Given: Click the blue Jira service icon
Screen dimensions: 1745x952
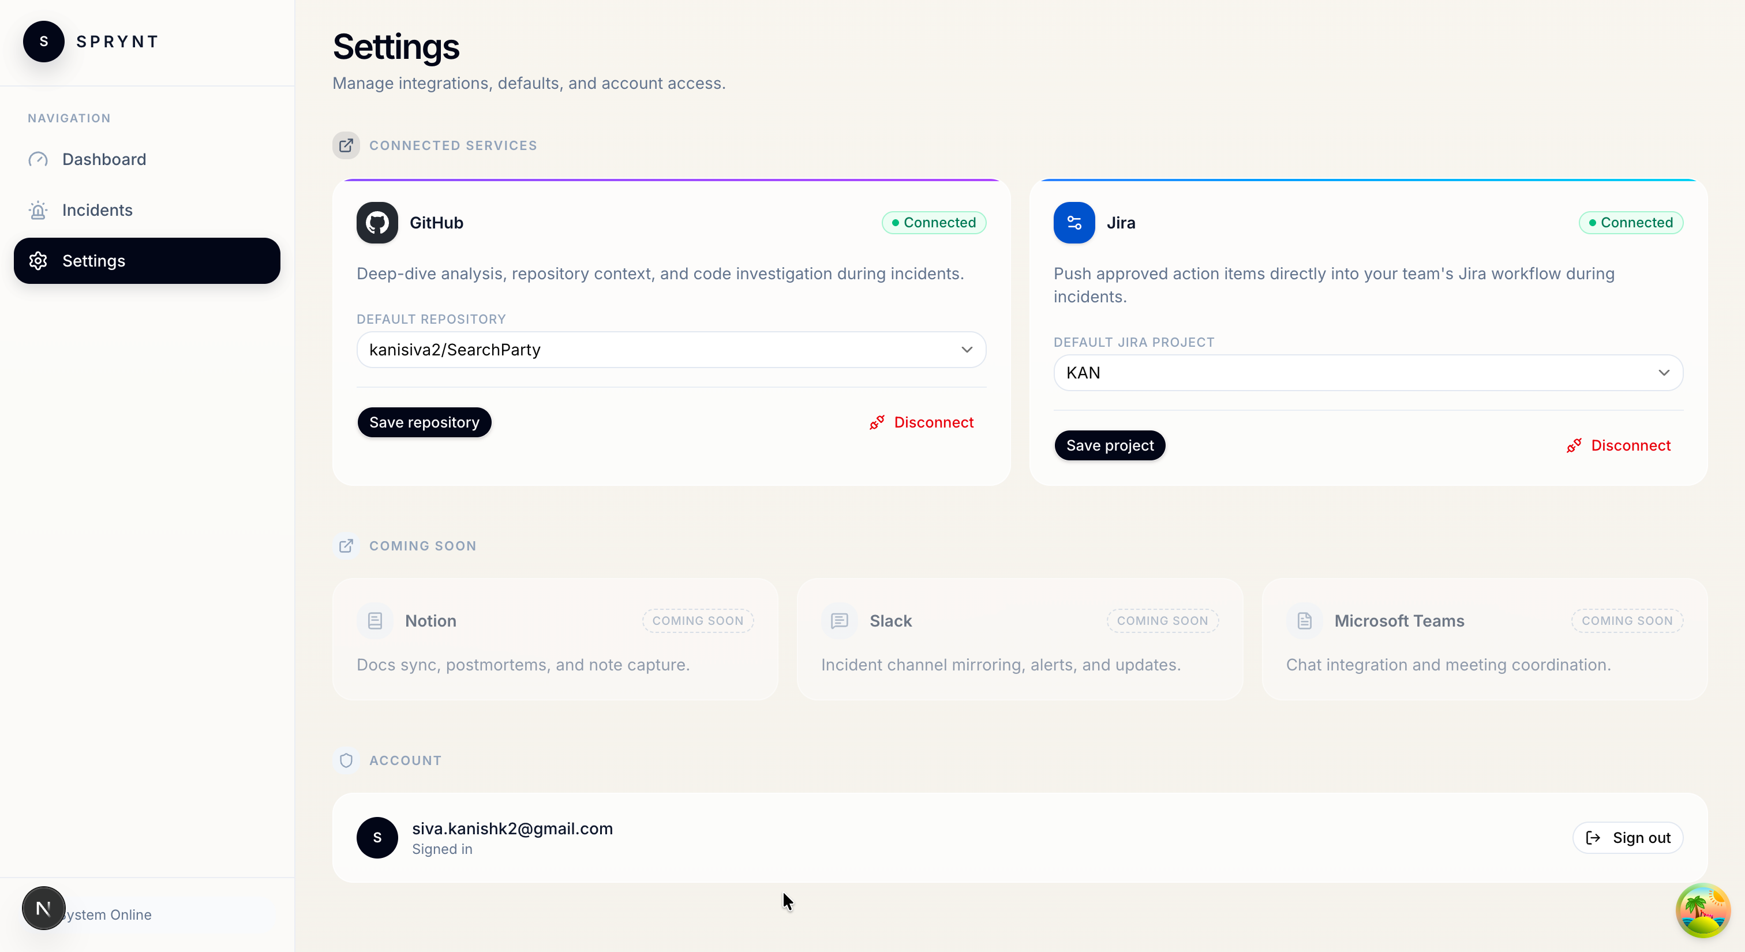Looking at the screenshot, I should [x=1074, y=223].
